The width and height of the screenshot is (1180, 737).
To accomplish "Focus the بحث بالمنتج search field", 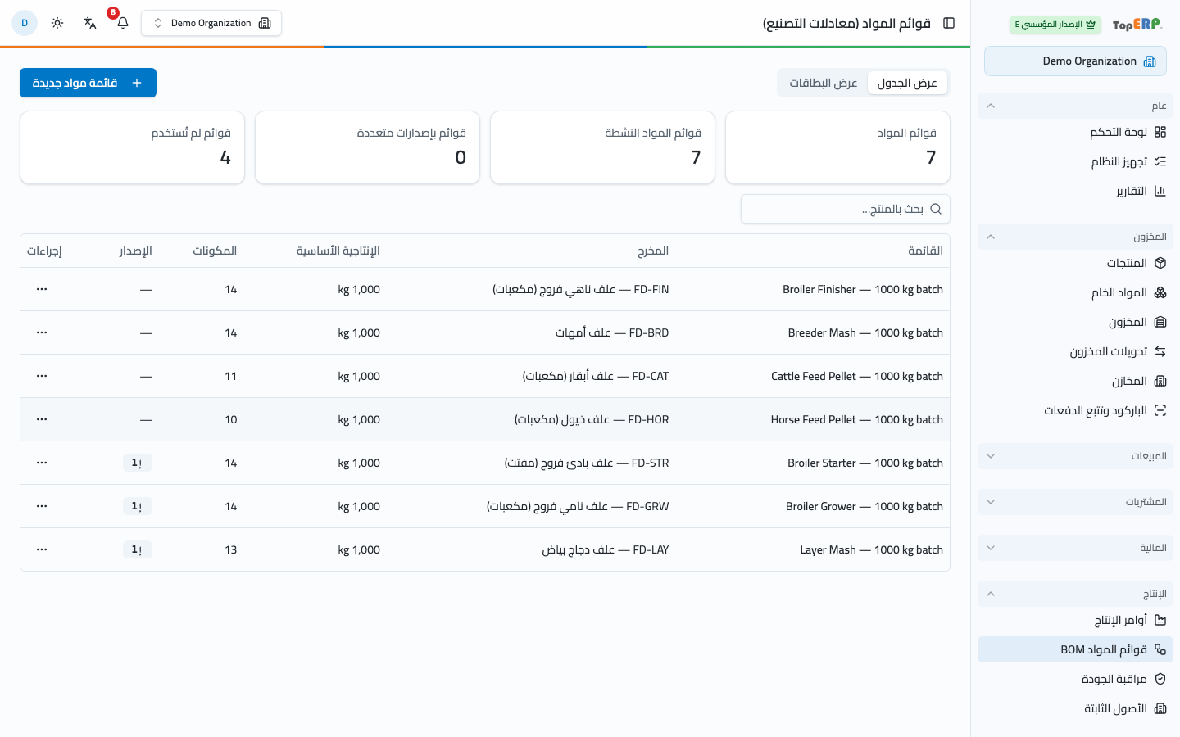I will pyautogui.click(x=846, y=209).
